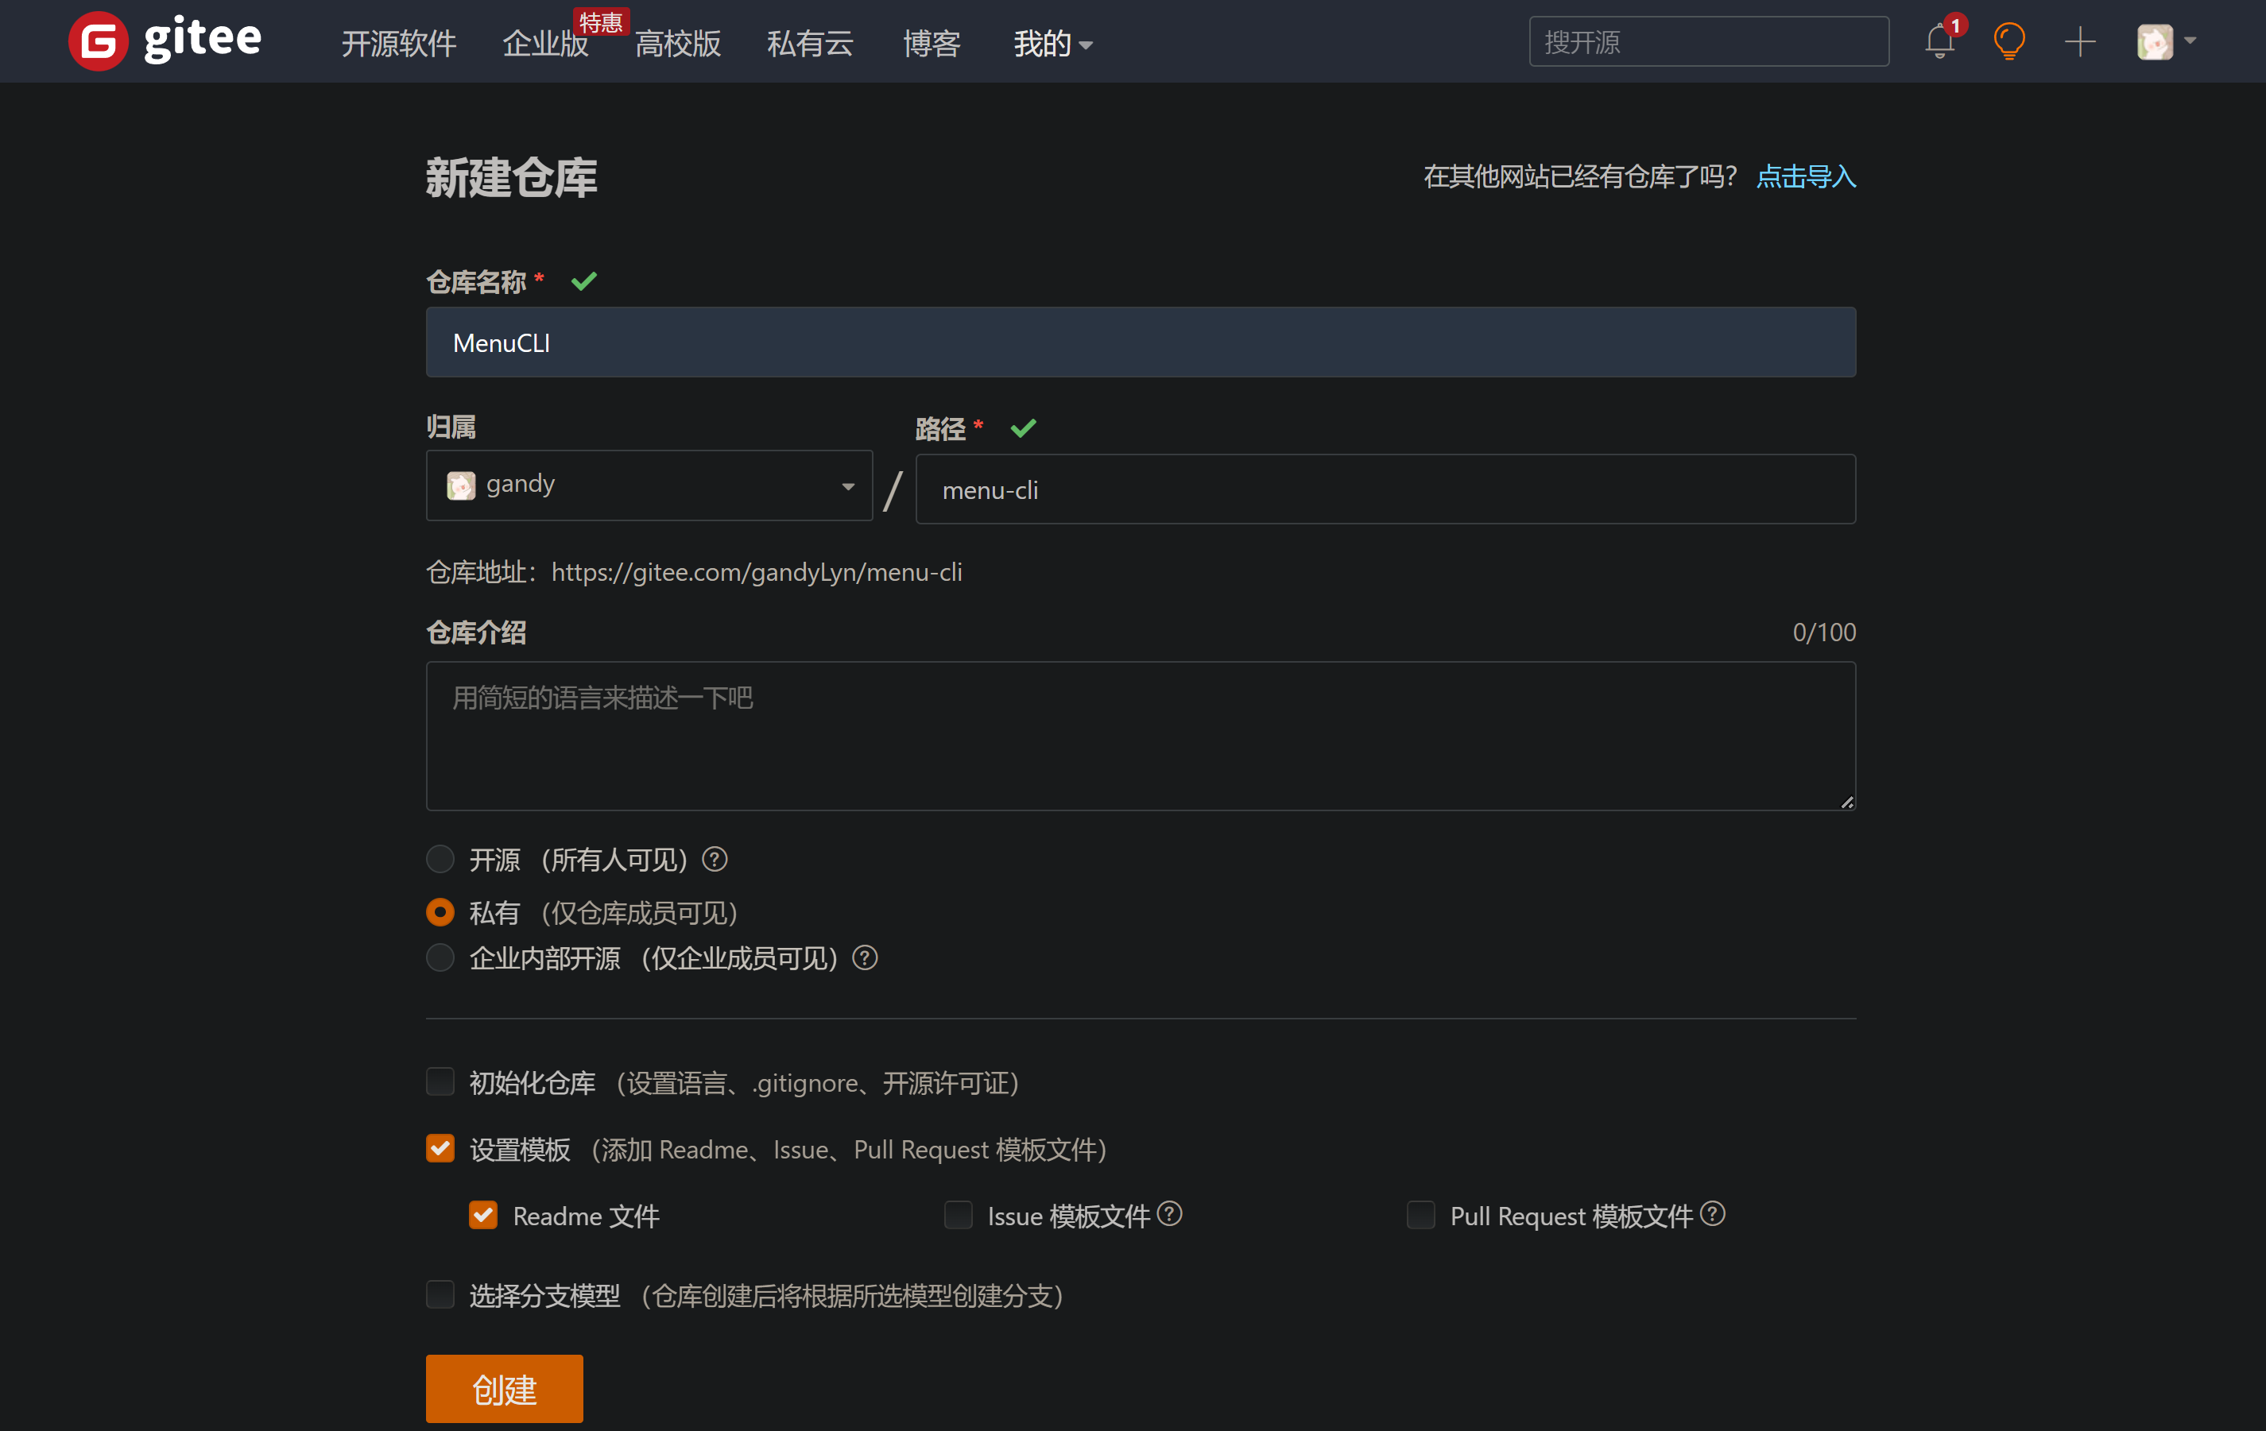The height and width of the screenshot is (1431, 2266).
Task: Open the 开源软件 menu item
Action: pyautogui.click(x=398, y=43)
